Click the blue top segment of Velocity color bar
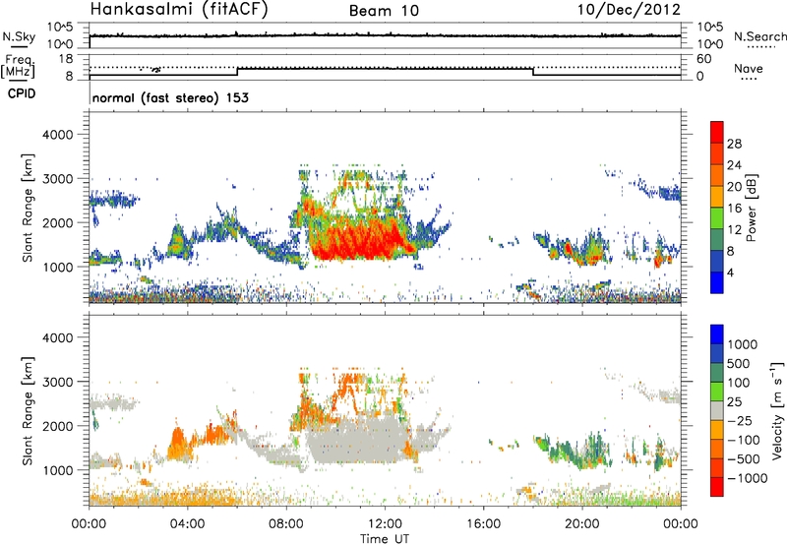The width and height of the screenshot is (787, 545). [x=717, y=334]
